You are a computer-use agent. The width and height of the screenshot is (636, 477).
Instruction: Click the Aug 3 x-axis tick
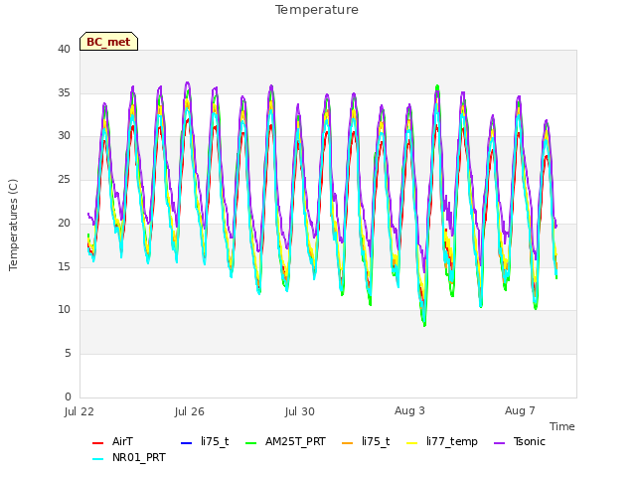409,410
